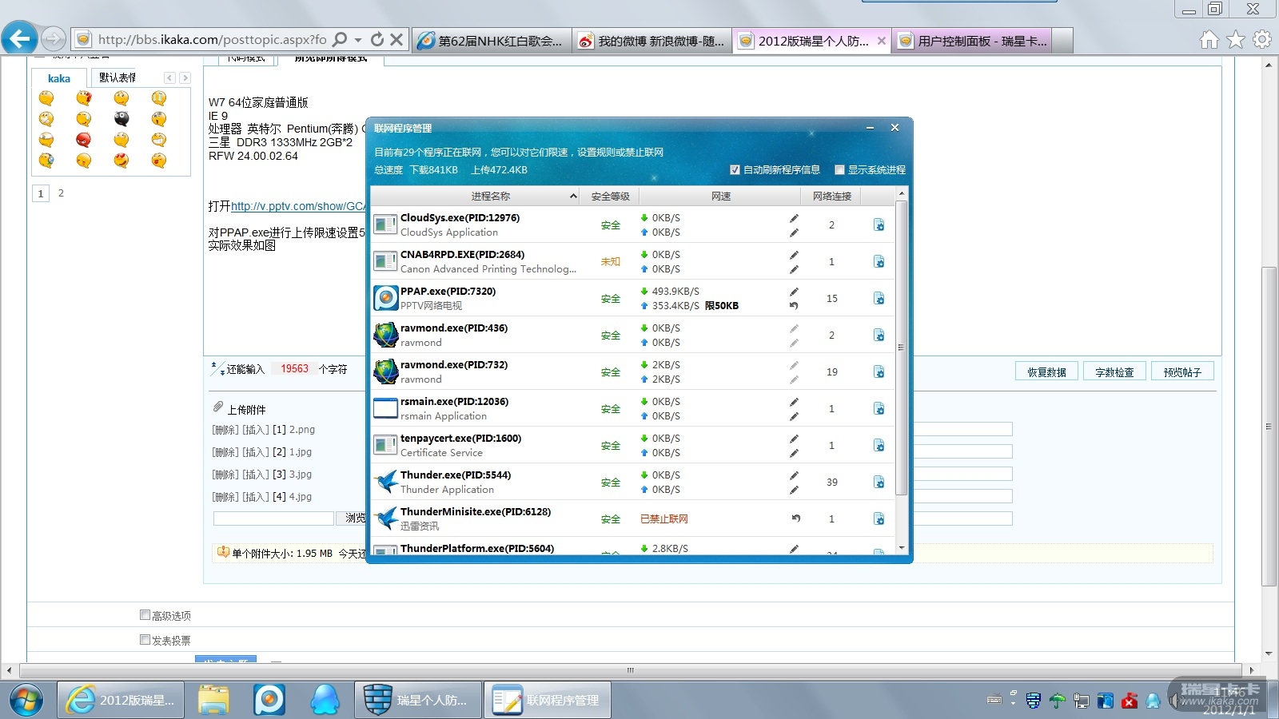Edit download speed limit for CloudSys.exe
This screenshot has height=719, width=1279.
794,218
